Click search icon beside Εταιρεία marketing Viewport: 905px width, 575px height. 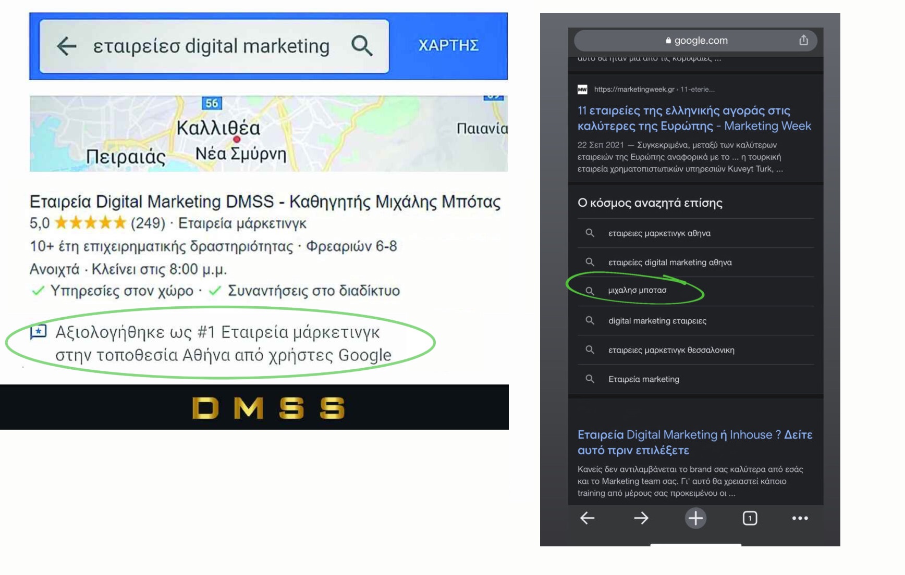click(590, 379)
